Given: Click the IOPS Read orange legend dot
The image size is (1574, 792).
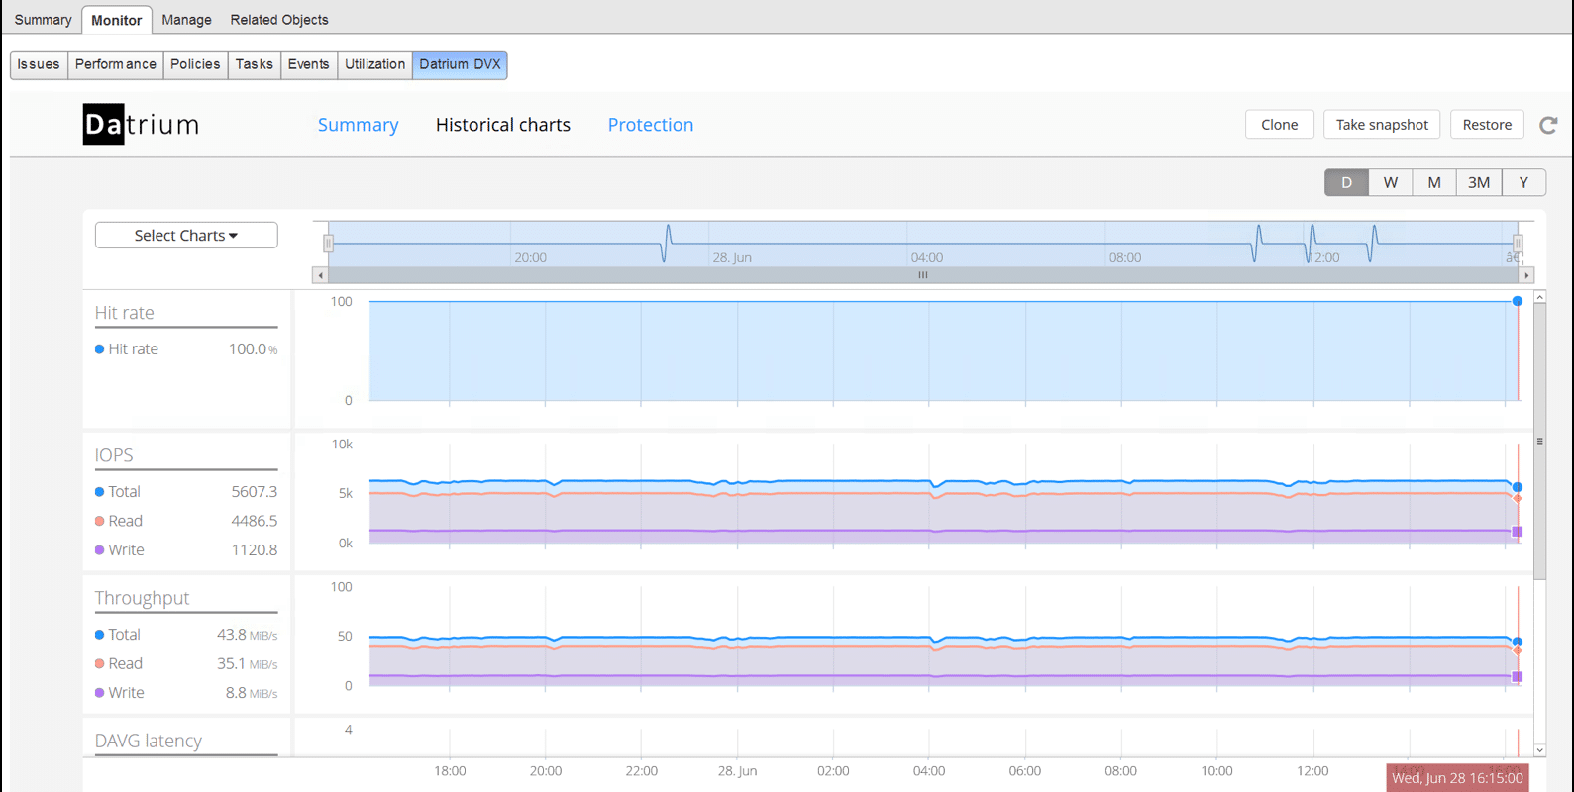Looking at the screenshot, I should point(99,521).
